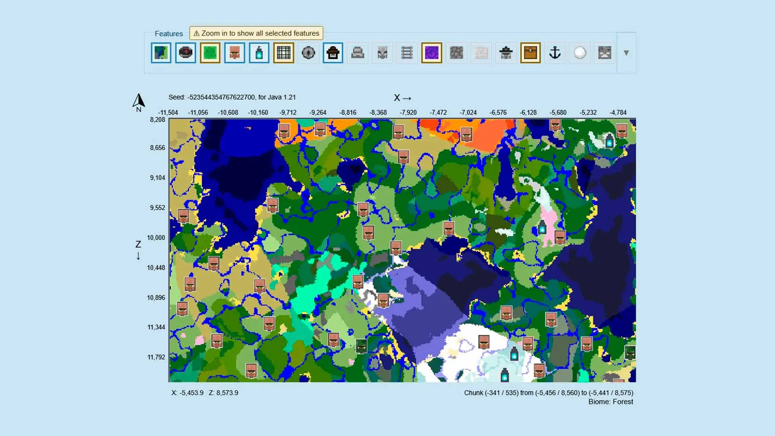This screenshot has height=436, width=775.
Task: Click the 9,552 Z-axis label
Action: pyautogui.click(x=157, y=208)
